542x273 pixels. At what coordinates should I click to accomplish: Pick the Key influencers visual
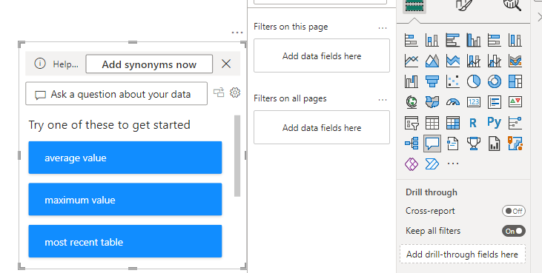[x=515, y=123]
